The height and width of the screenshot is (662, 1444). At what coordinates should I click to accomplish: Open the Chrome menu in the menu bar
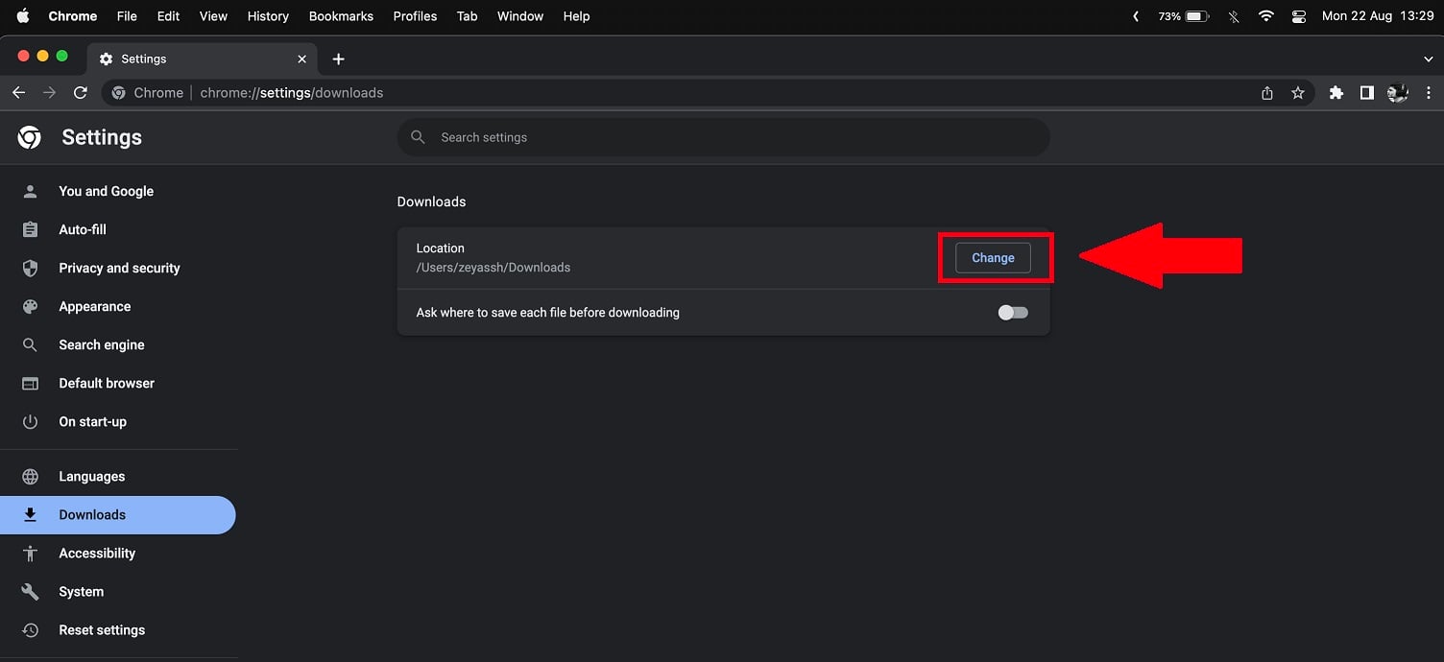point(73,16)
